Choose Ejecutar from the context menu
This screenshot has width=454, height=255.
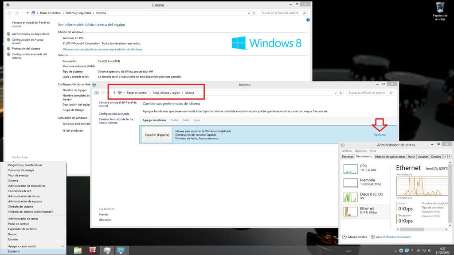coord(33,240)
